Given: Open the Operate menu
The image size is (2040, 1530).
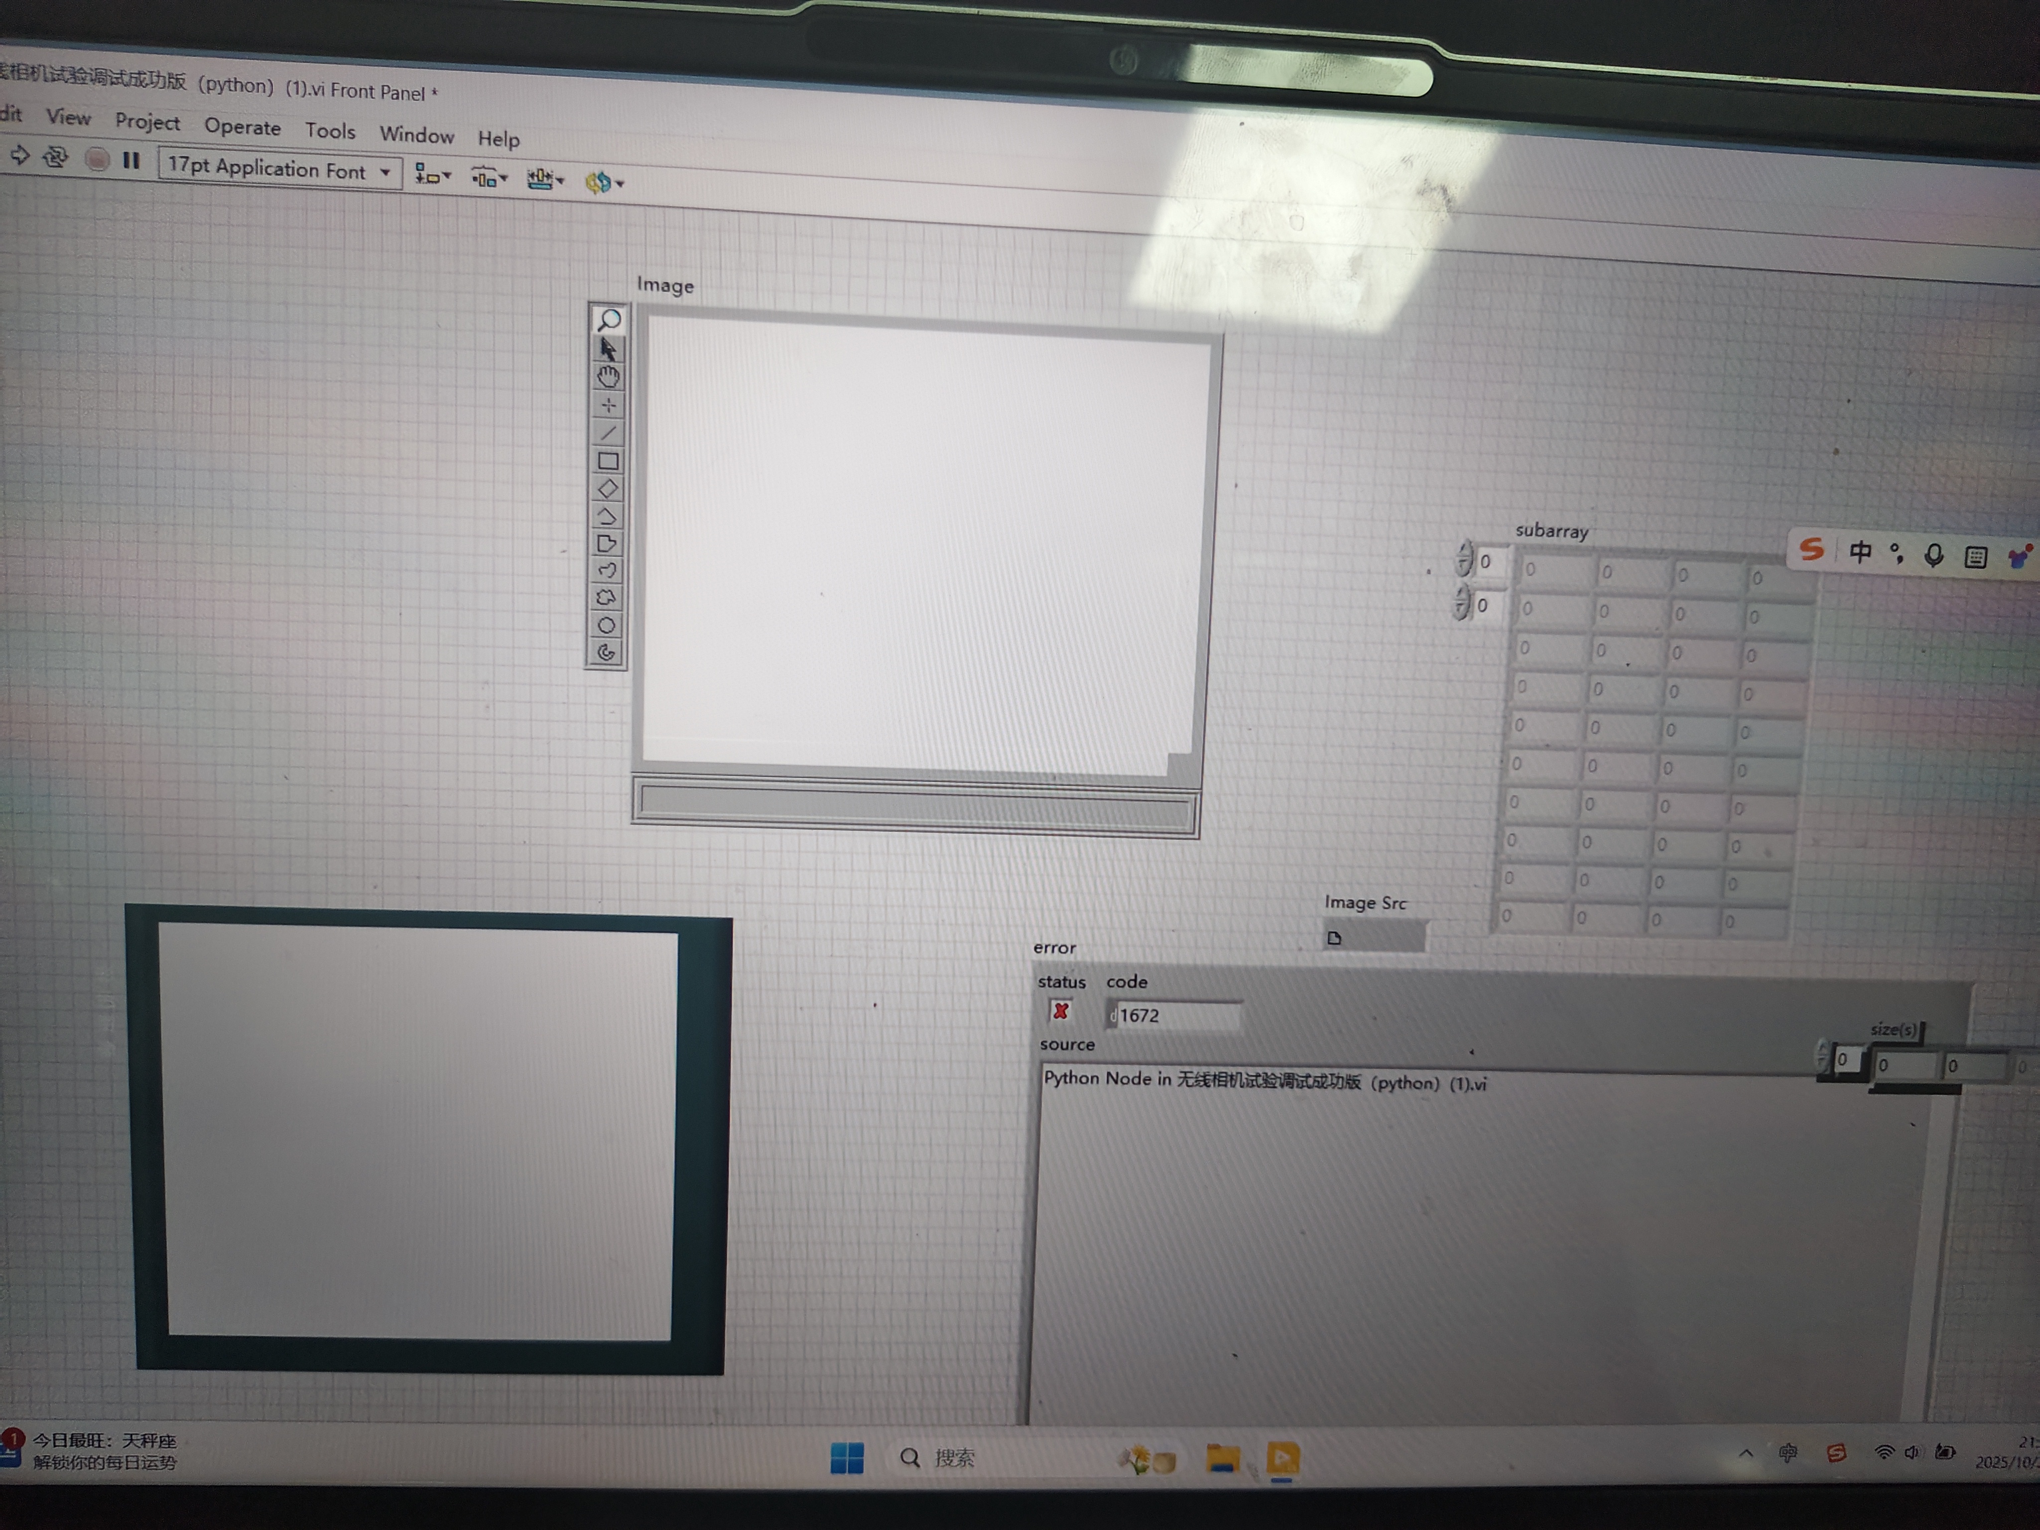Looking at the screenshot, I should click(x=242, y=127).
